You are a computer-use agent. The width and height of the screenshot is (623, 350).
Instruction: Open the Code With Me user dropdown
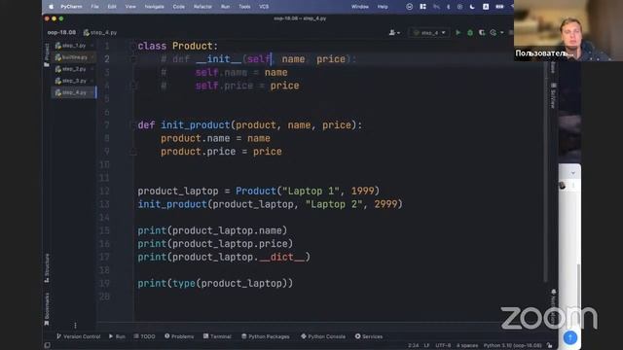[394, 32]
